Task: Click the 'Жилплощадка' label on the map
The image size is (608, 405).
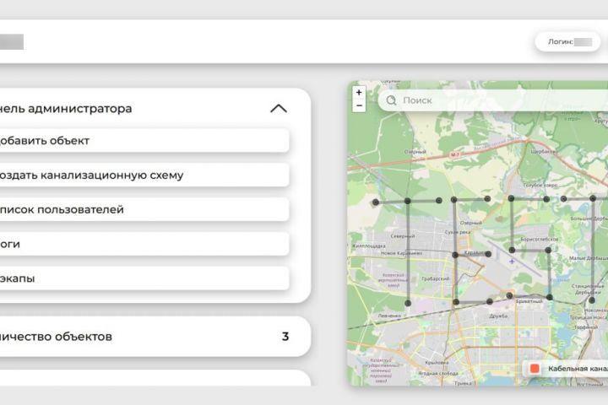Action: [369, 246]
